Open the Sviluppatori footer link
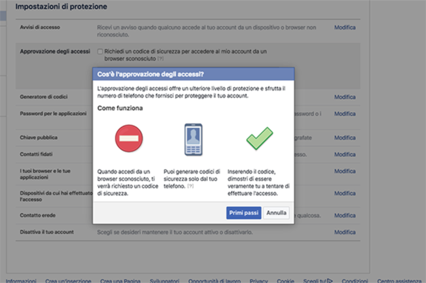Viewport: 426px width, 283px height. coord(164,281)
